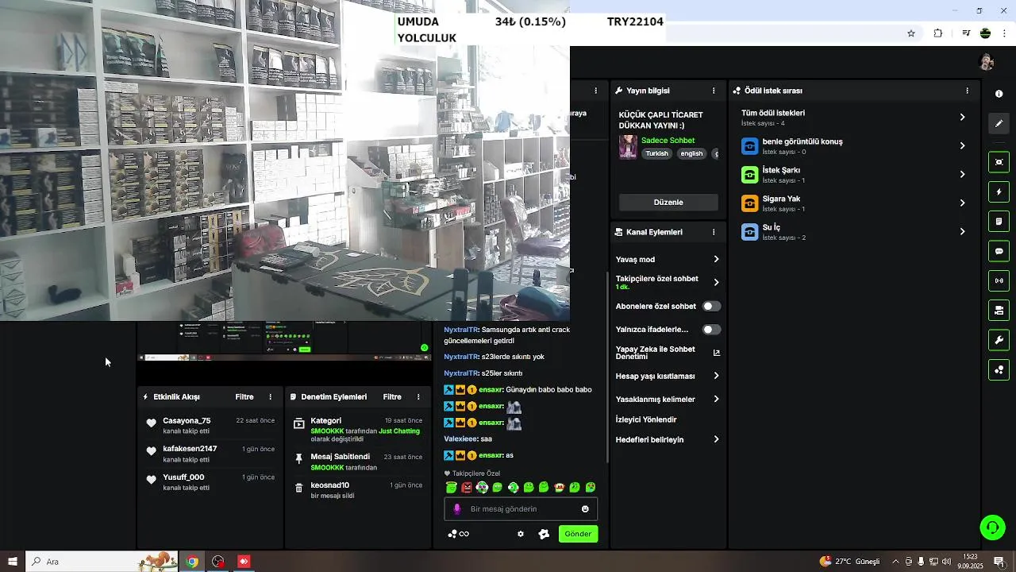This screenshot has height=572, width=1016.
Task: Toggle the document panel icon in the sidebar
Action: [999, 221]
